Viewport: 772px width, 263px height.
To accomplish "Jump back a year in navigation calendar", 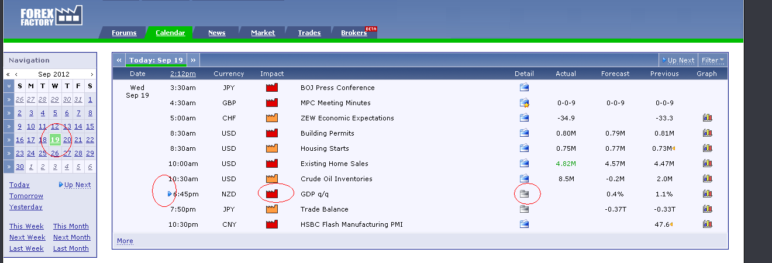I will [x=8, y=74].
